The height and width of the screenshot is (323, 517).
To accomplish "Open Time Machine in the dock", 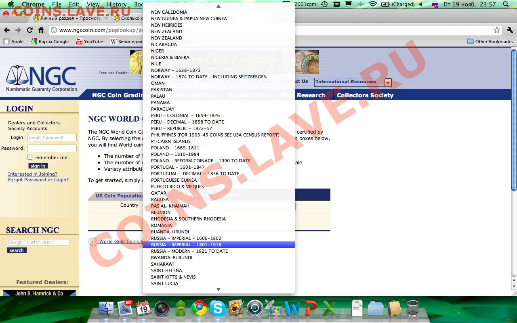I will click(255, 308).
